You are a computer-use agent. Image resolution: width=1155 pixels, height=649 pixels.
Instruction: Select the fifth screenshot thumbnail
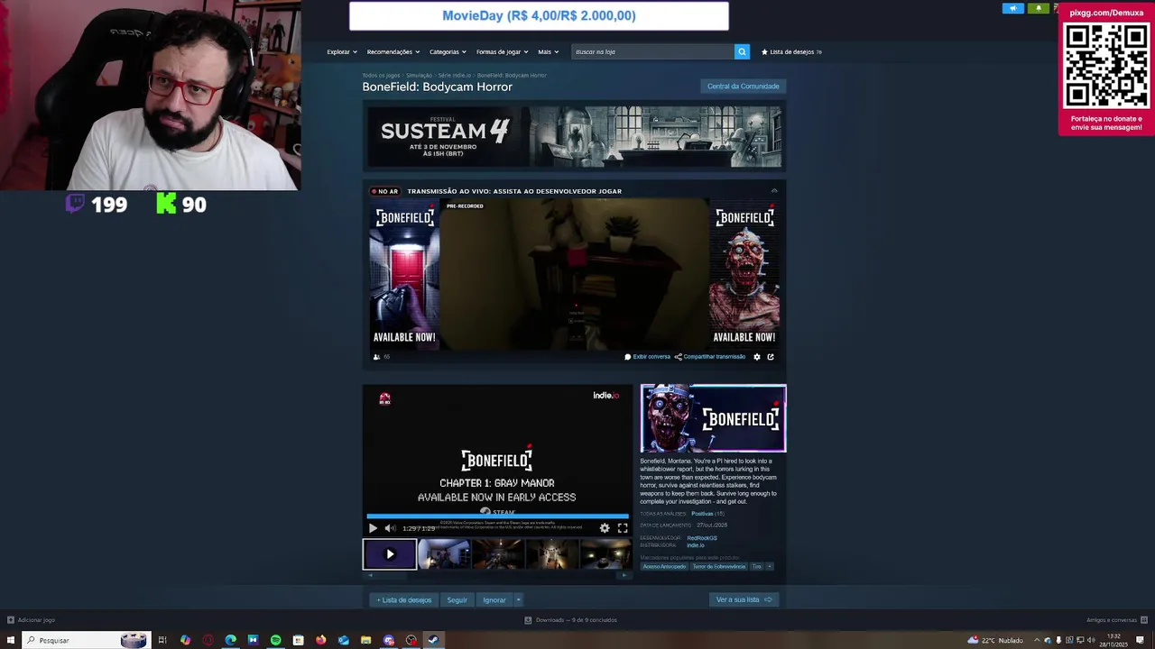point(605,554)
